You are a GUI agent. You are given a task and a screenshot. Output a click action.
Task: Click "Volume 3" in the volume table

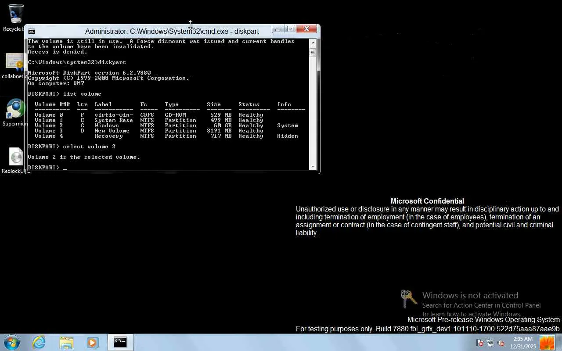pos(49,131)
